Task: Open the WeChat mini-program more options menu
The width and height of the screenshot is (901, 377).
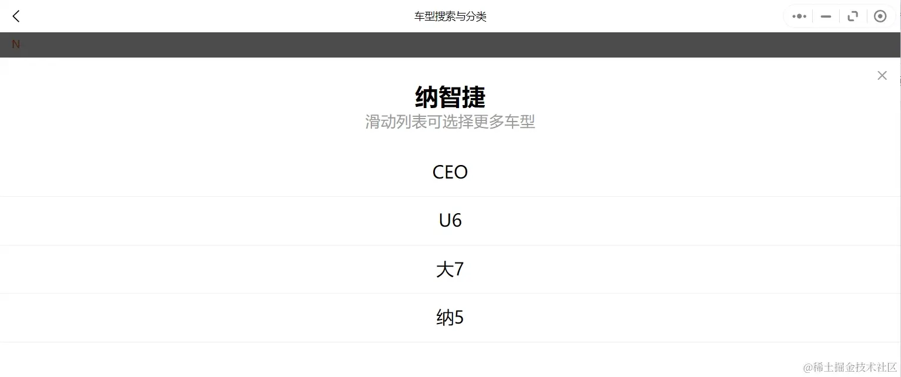Action: point(799,16)
